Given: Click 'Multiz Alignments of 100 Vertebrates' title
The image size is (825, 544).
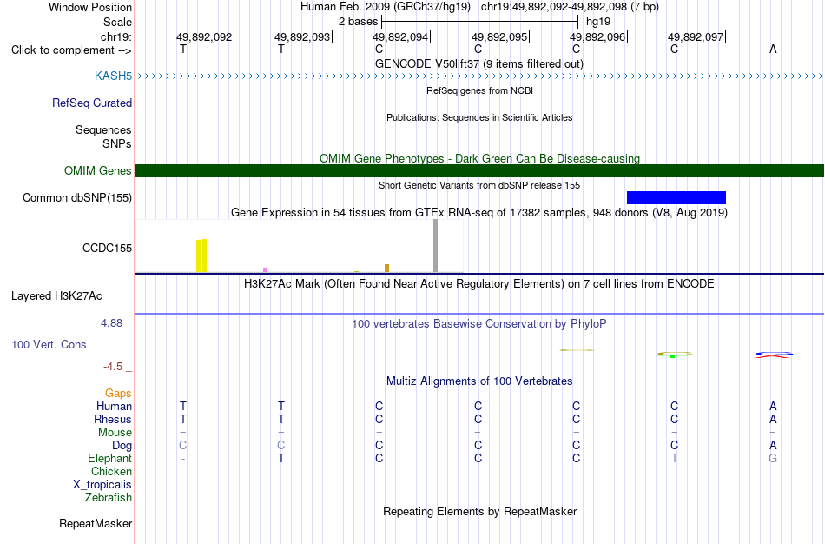Looking at the screenshot, I should click(479, 381).
